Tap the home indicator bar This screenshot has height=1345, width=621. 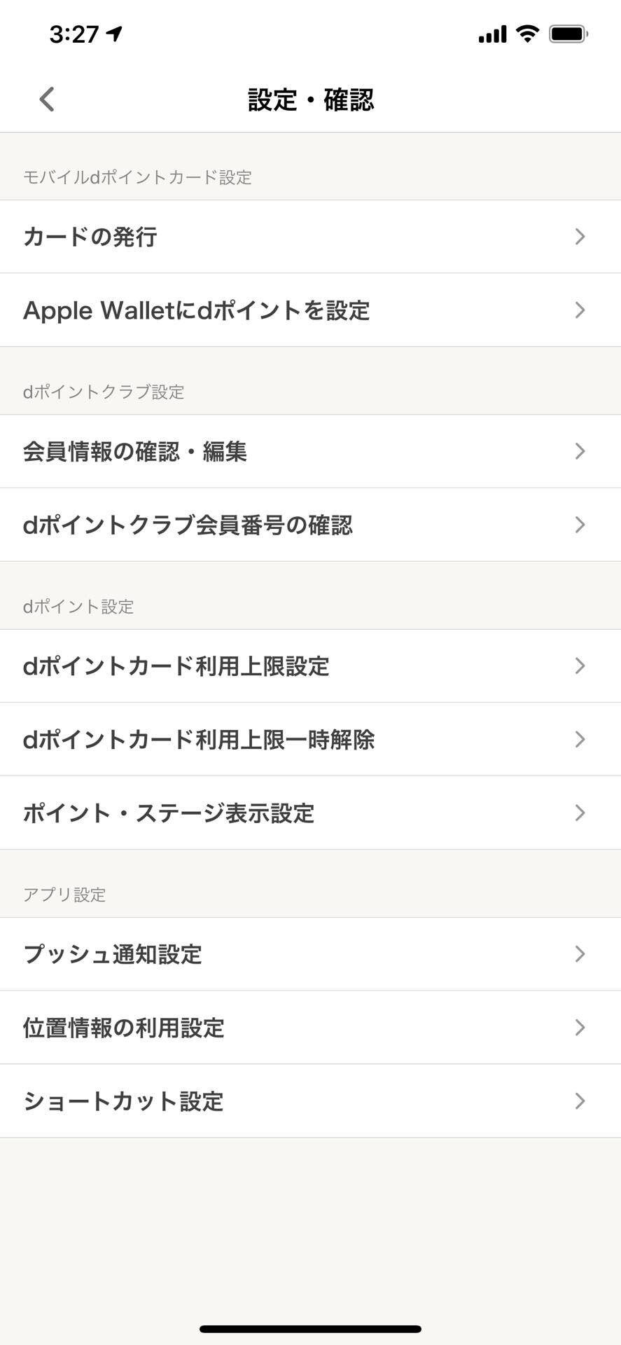coord(310,1329)
